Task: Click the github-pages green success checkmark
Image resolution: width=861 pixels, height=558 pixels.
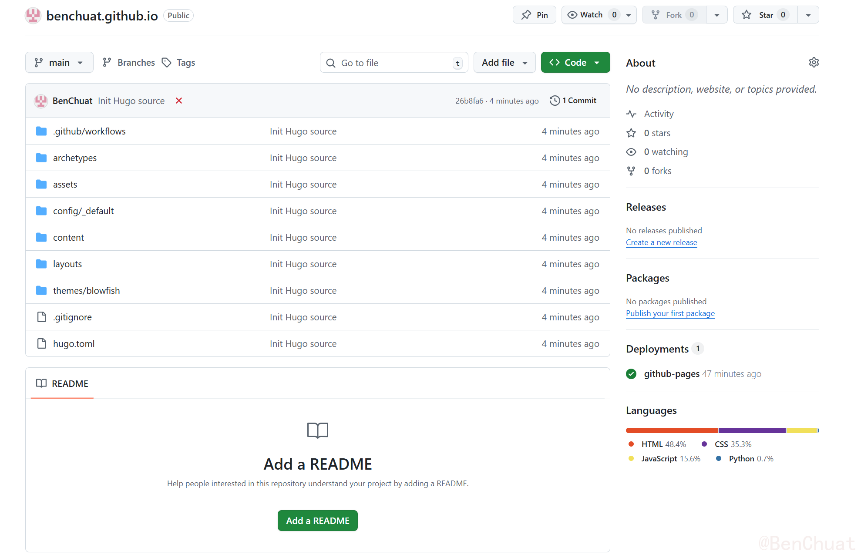Action: click(631, 374)
